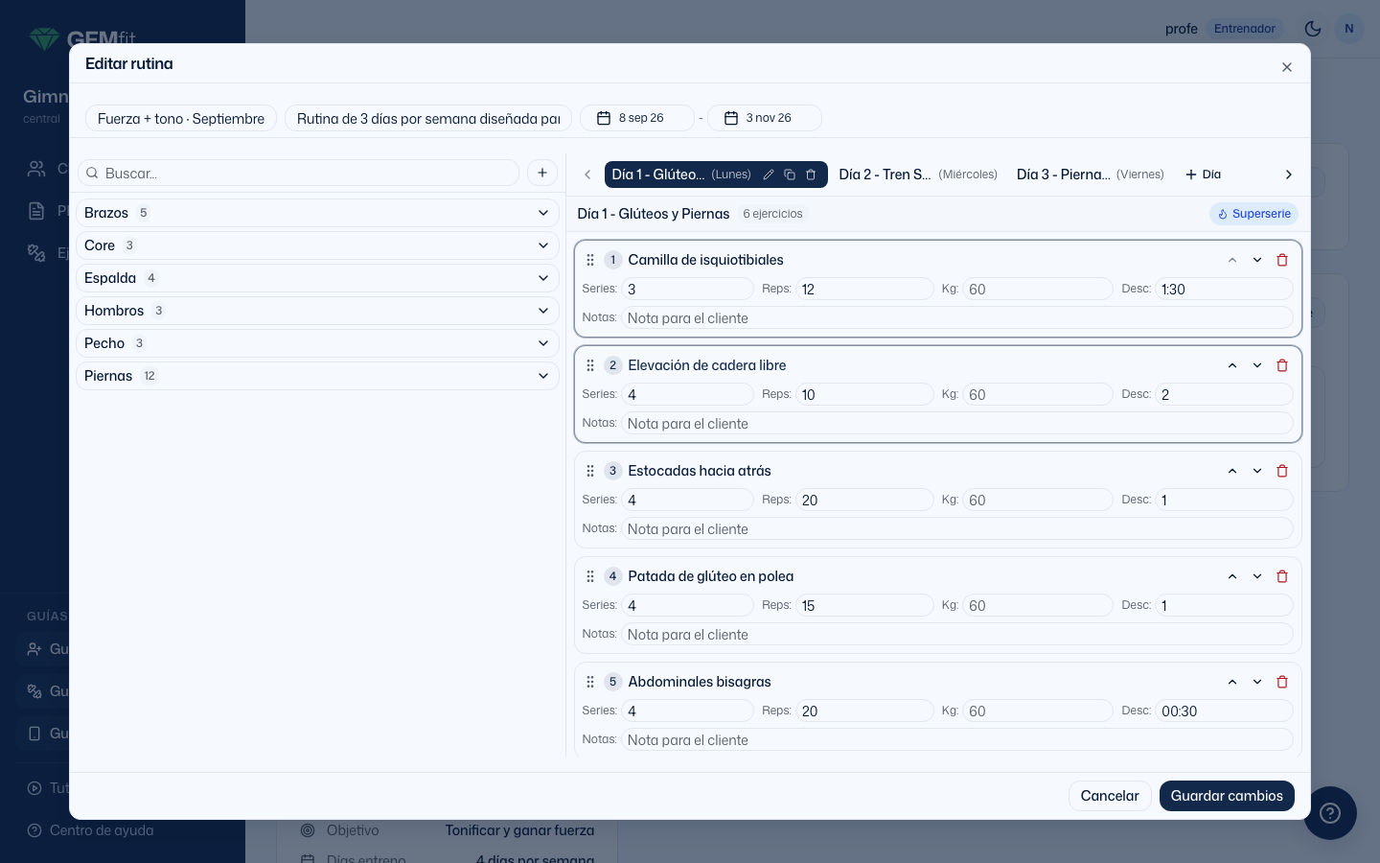Expand the Brazos exercise category
Image resolution: width=1380 pixels, height=863 pixels.
coord(317,213)
